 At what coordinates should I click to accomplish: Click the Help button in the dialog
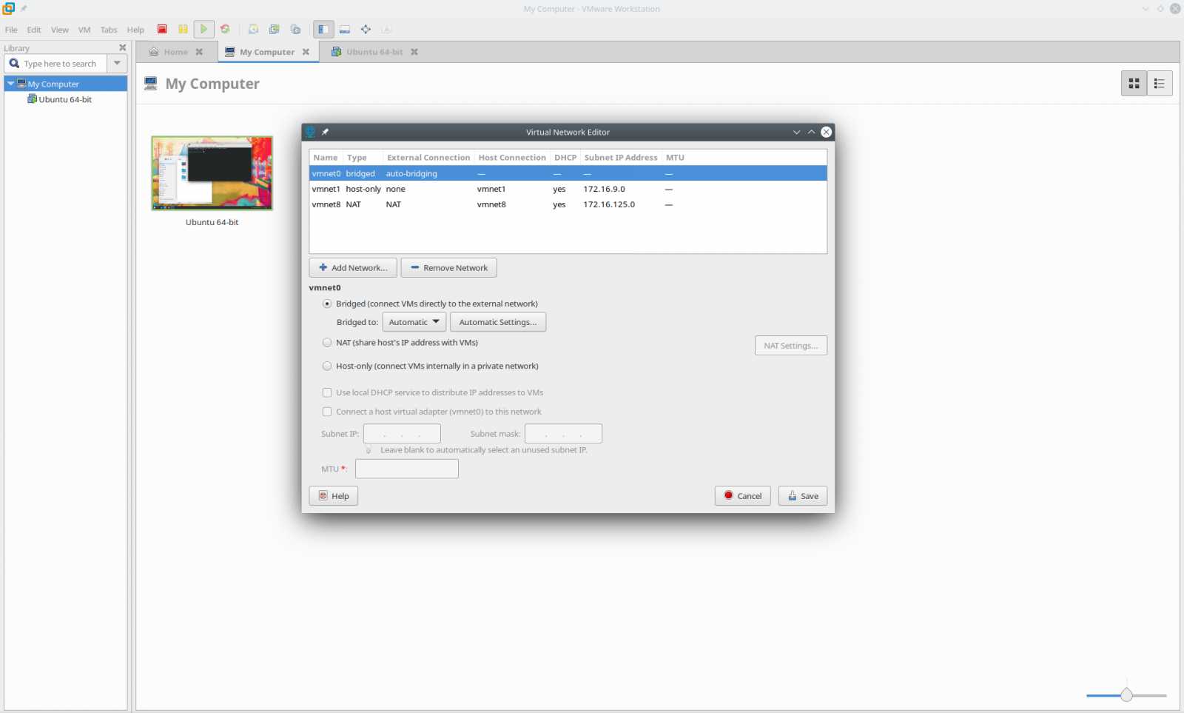pos(334,496)
